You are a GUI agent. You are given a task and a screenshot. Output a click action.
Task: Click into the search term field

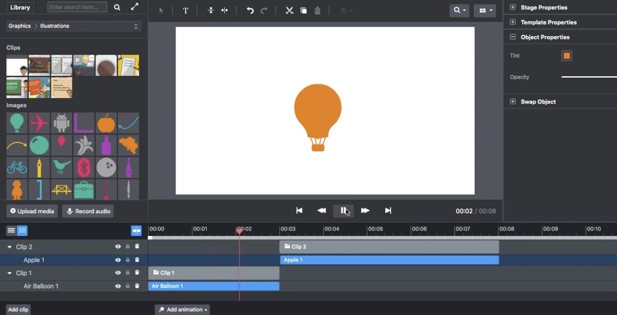click(77, 7)
